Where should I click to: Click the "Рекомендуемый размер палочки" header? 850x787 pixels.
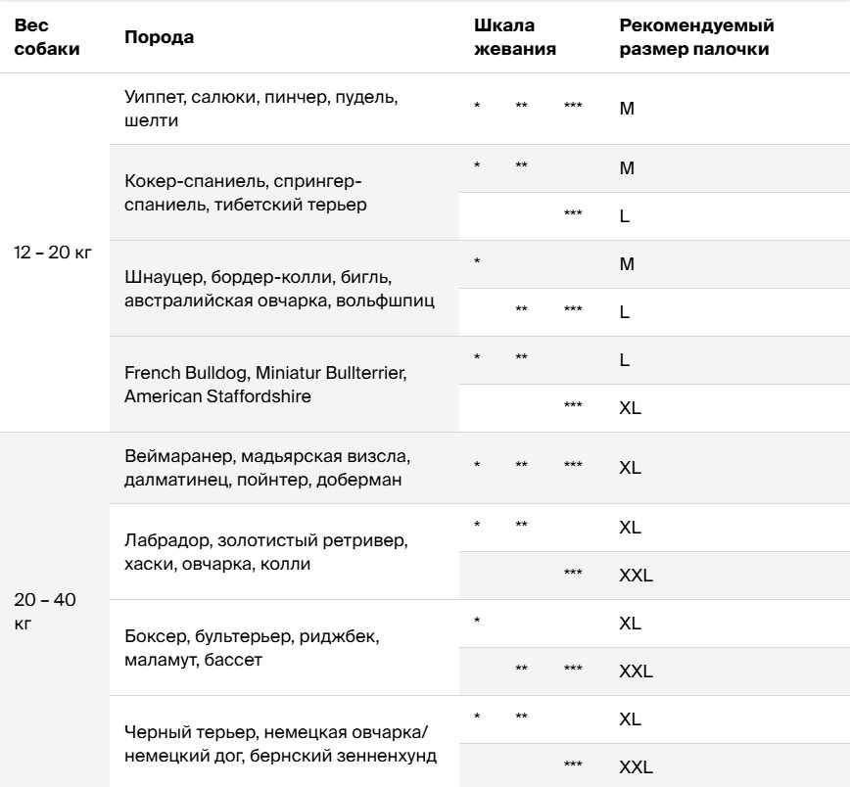pos(696,37)
